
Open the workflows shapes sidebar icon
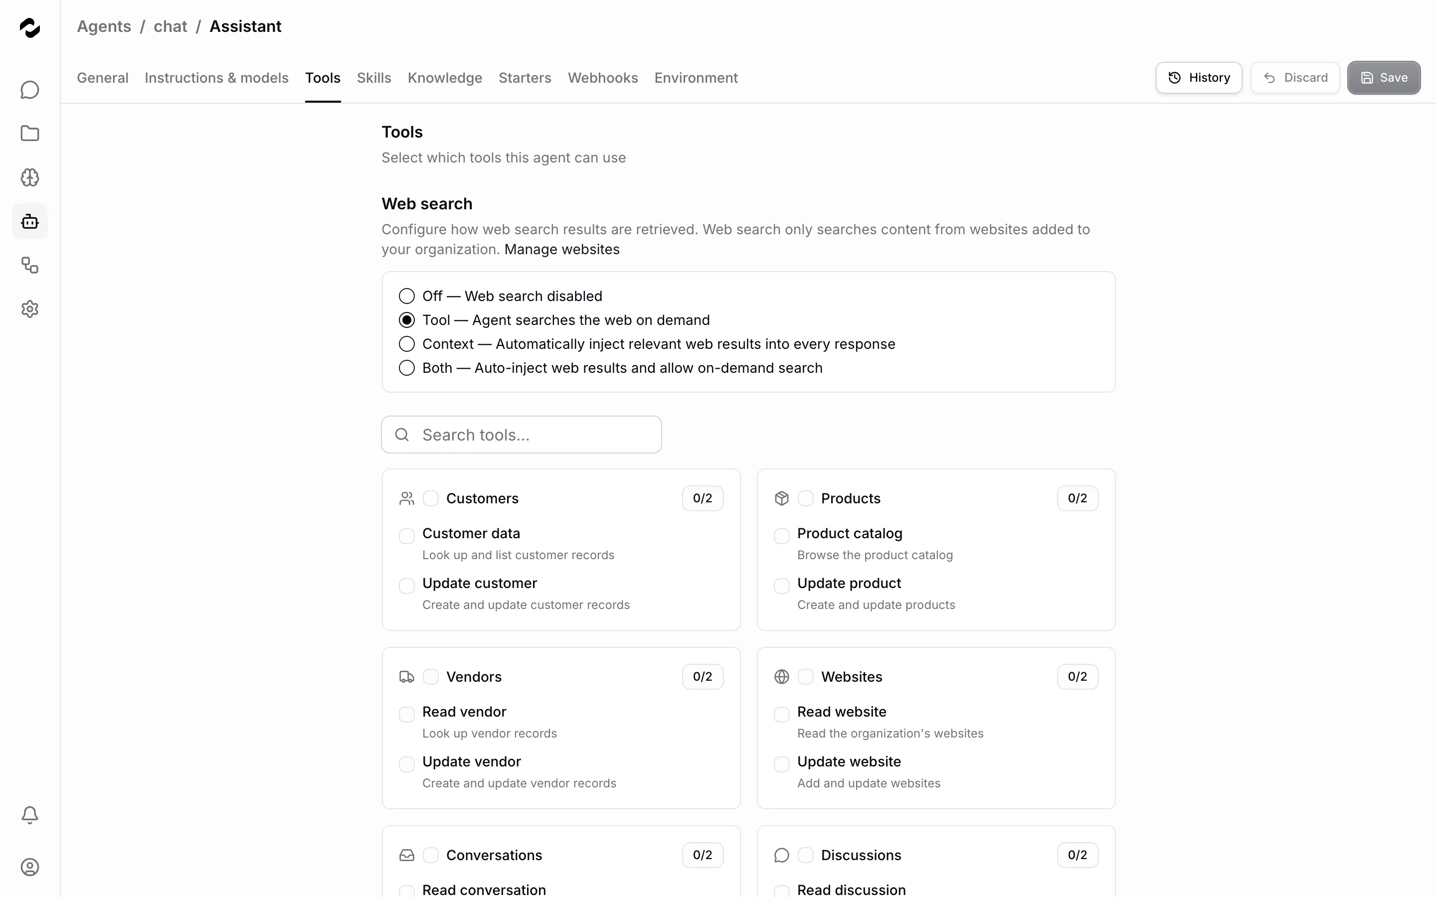[30, 265]
